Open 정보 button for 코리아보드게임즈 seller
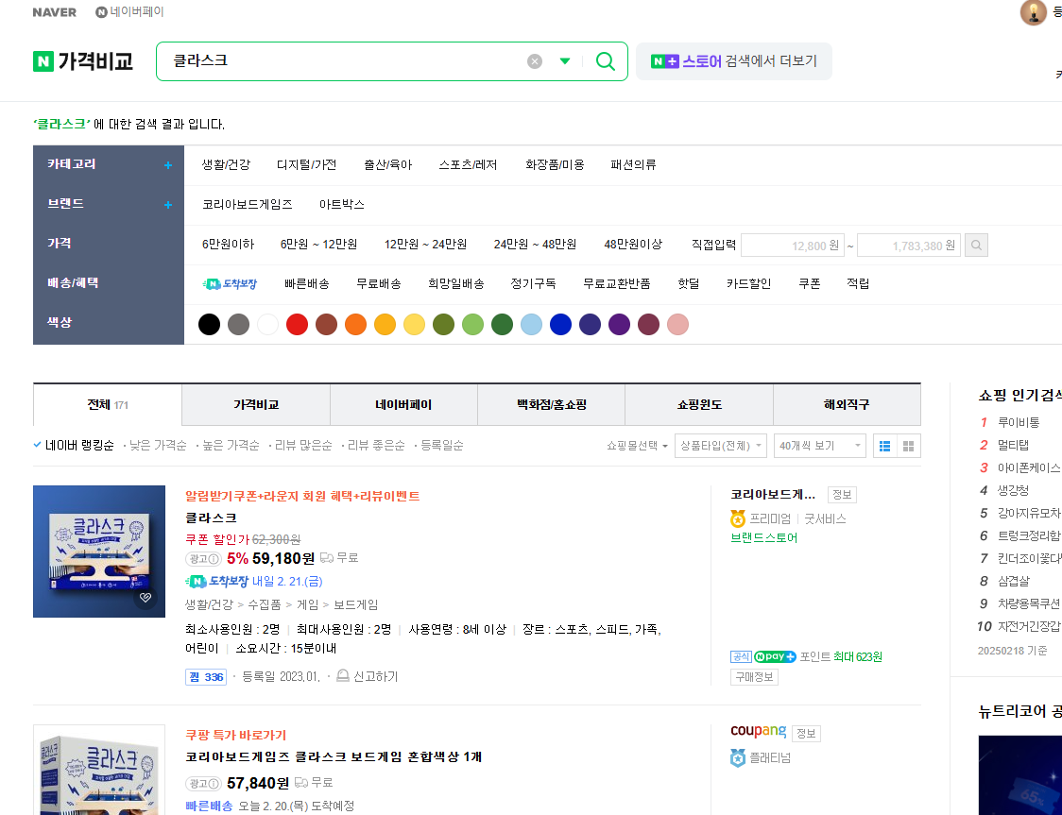Image resolution: width=1062 pixels, height=815 pixels. click(841, 494)
